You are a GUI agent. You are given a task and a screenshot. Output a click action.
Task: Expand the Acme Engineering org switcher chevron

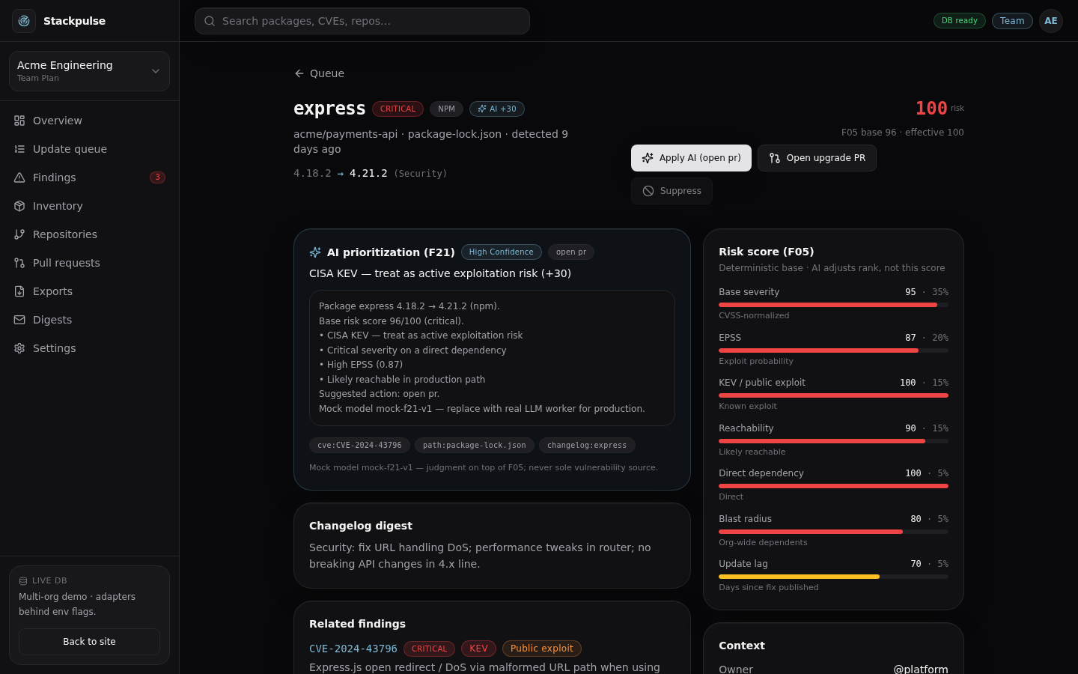pyautogui.click(x=156, y=71)
